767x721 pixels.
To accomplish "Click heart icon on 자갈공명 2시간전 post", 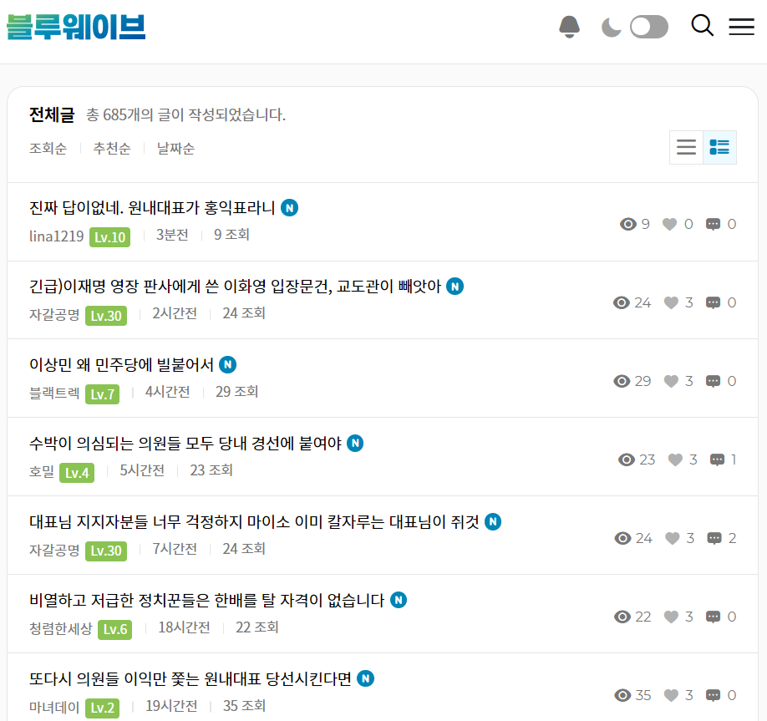I will [671, 302].
